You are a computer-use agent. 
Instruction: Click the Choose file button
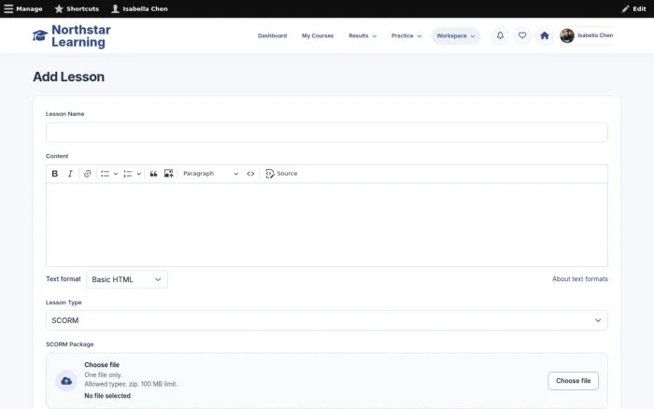tap(573, 381)
